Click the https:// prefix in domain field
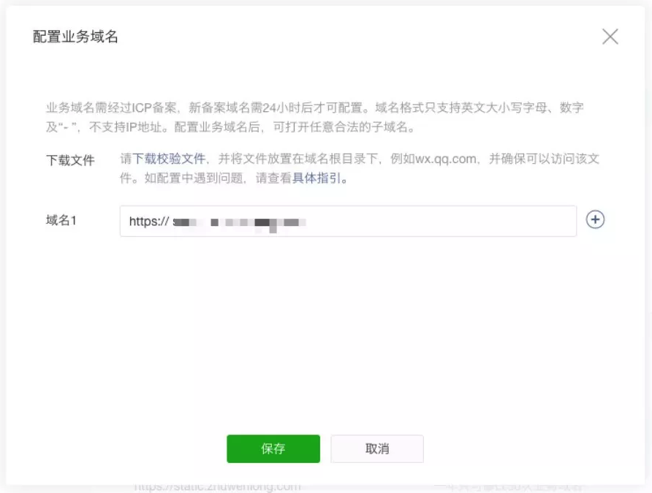This screenshot has width=652, height=493. click(148, 221)
